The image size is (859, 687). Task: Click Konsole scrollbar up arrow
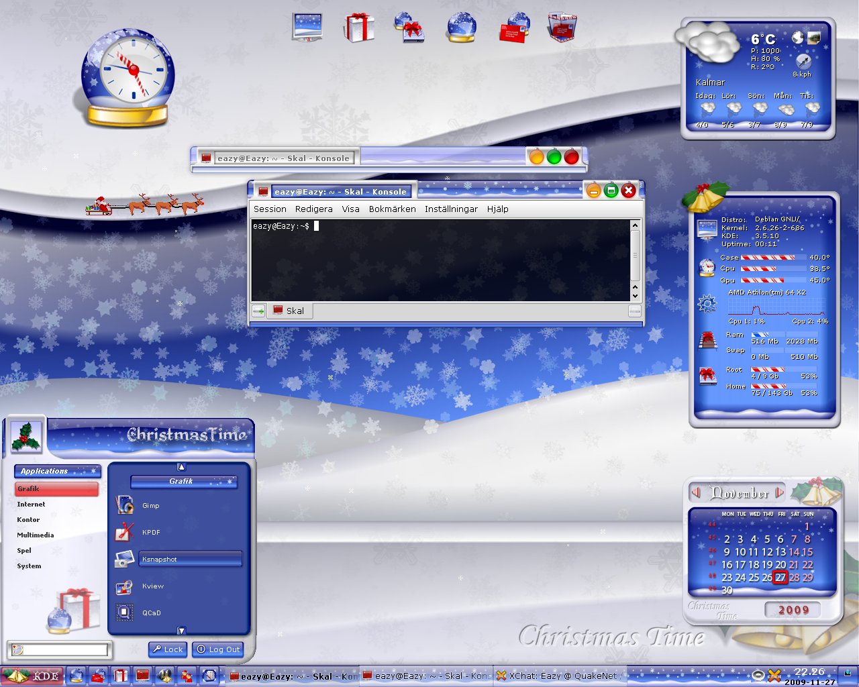(x=635, y=225)
